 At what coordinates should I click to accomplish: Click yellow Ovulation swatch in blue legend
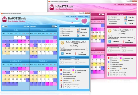coord(73,72)
